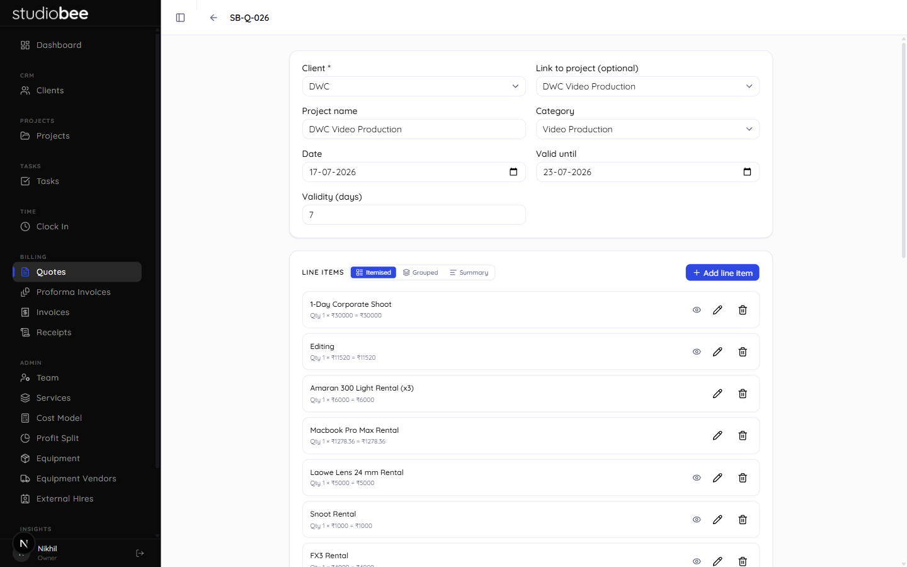Open the Cost Model page
The image size is (907, 567).
pos(77,418)
